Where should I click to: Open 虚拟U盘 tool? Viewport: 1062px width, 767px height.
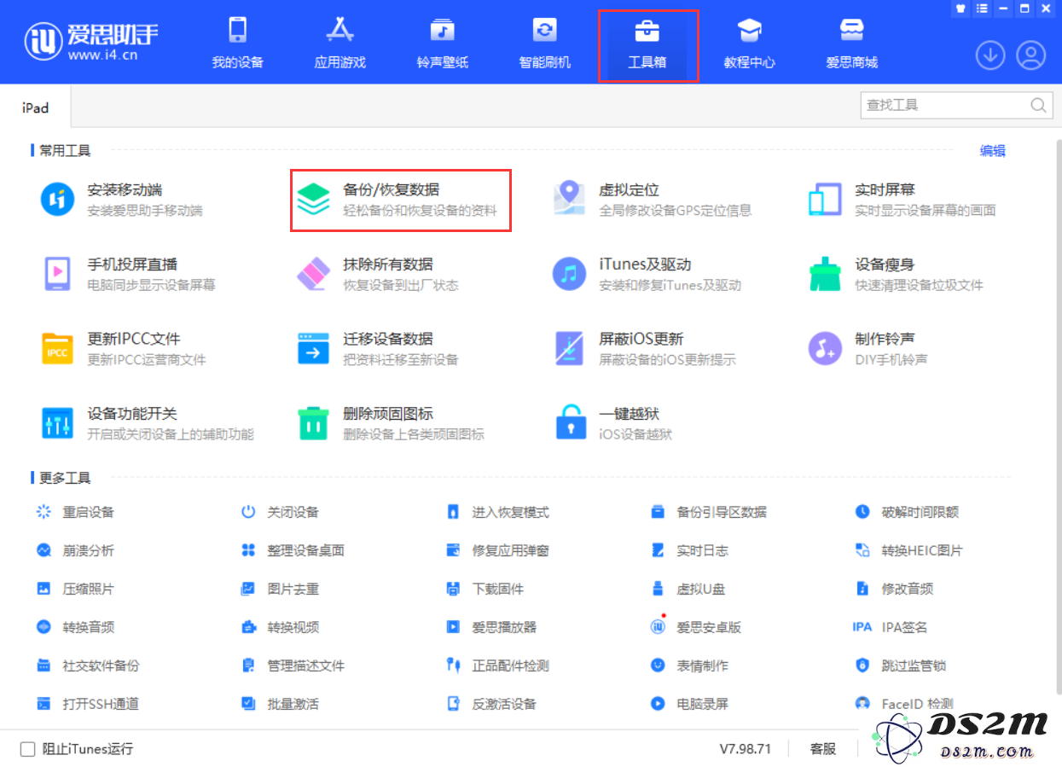(x=688, y=589)
